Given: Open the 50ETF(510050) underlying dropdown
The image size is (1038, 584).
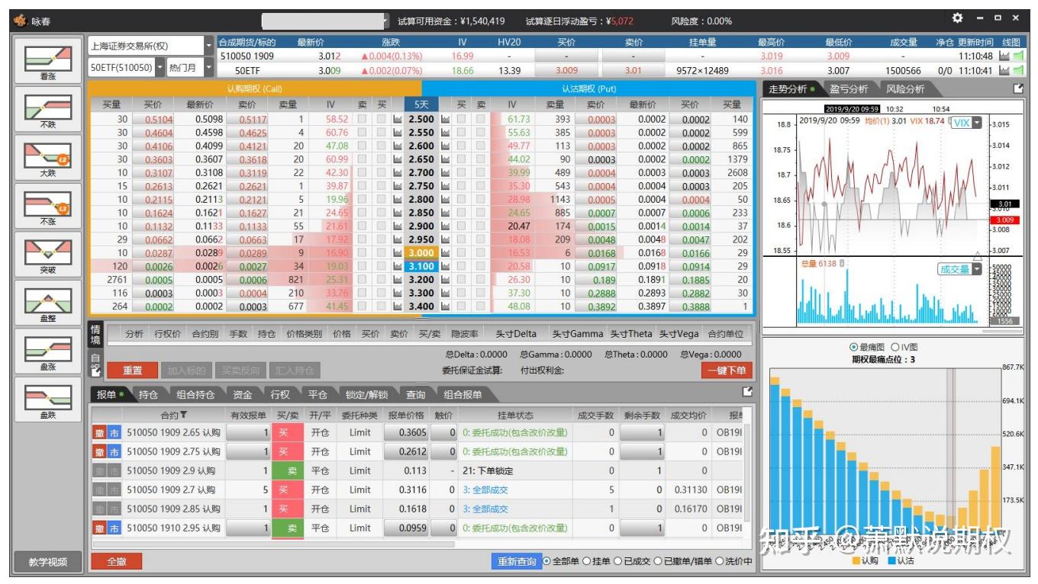Looking at the screenshot, I should (160, 68).
